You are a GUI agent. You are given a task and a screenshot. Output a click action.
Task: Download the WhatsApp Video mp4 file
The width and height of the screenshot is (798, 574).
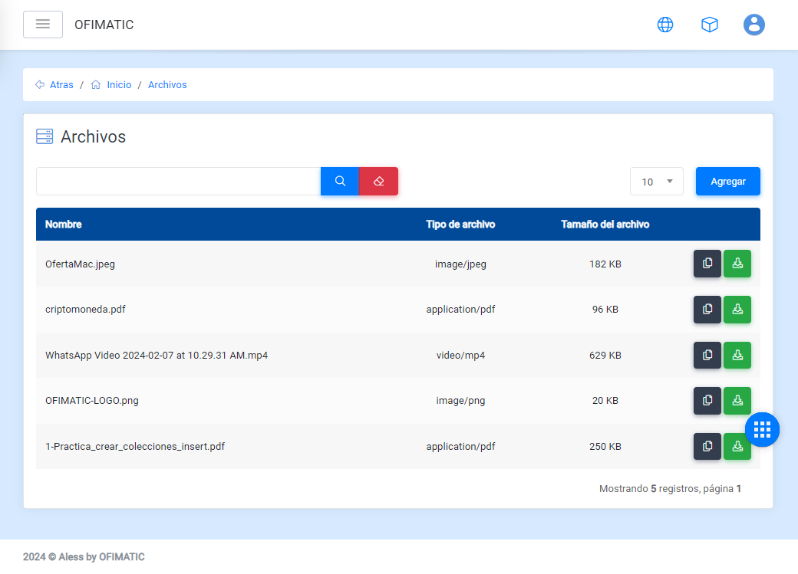coord(737,356)
